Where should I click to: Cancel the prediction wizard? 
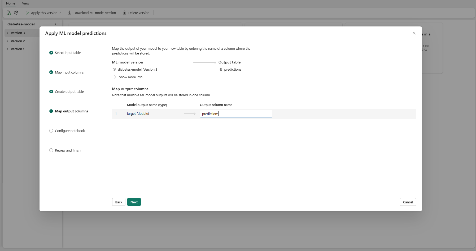(408, 202)
